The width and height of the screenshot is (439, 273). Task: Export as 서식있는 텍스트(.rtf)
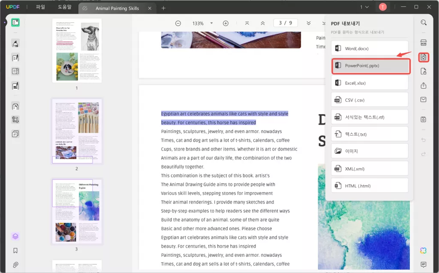(370, 117)
